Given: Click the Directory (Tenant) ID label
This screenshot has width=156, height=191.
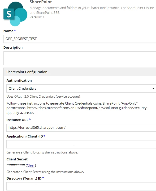Looking at the screenshot, I should pyautogui.click(x=24, y=178).
